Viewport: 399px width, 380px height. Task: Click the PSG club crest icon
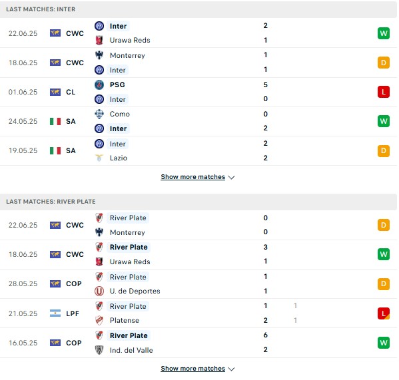pyautogui.click(x=99, y=85)
